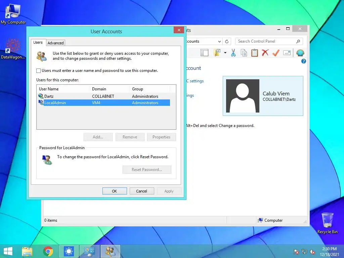Screen dimensions: 344x258
Task: Click the User Name column header
Action: (63, 89)
